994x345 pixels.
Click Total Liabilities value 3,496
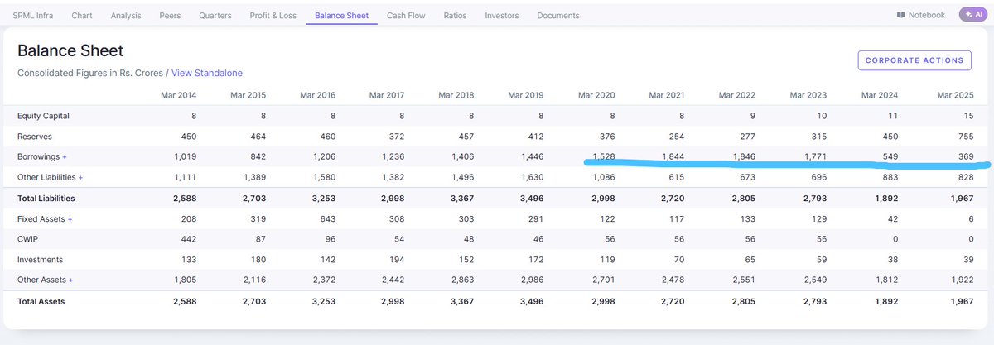point(530,199)
